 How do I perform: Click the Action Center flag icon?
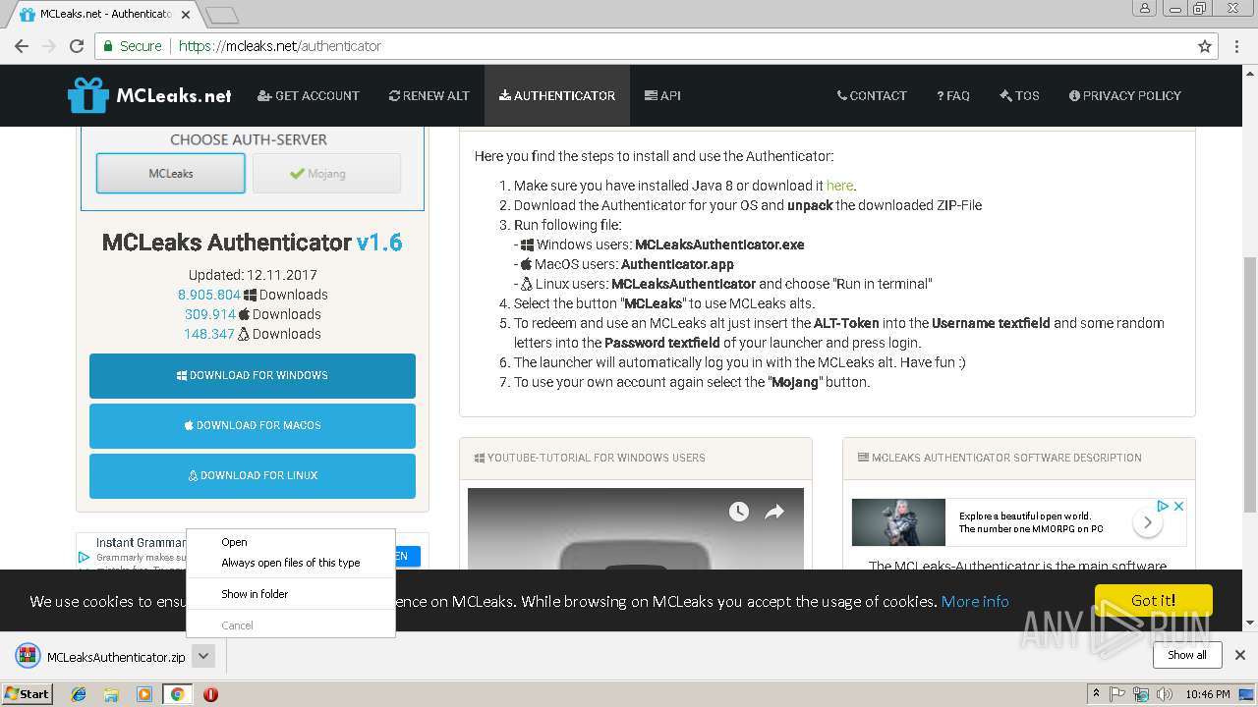pos(1117,694)
